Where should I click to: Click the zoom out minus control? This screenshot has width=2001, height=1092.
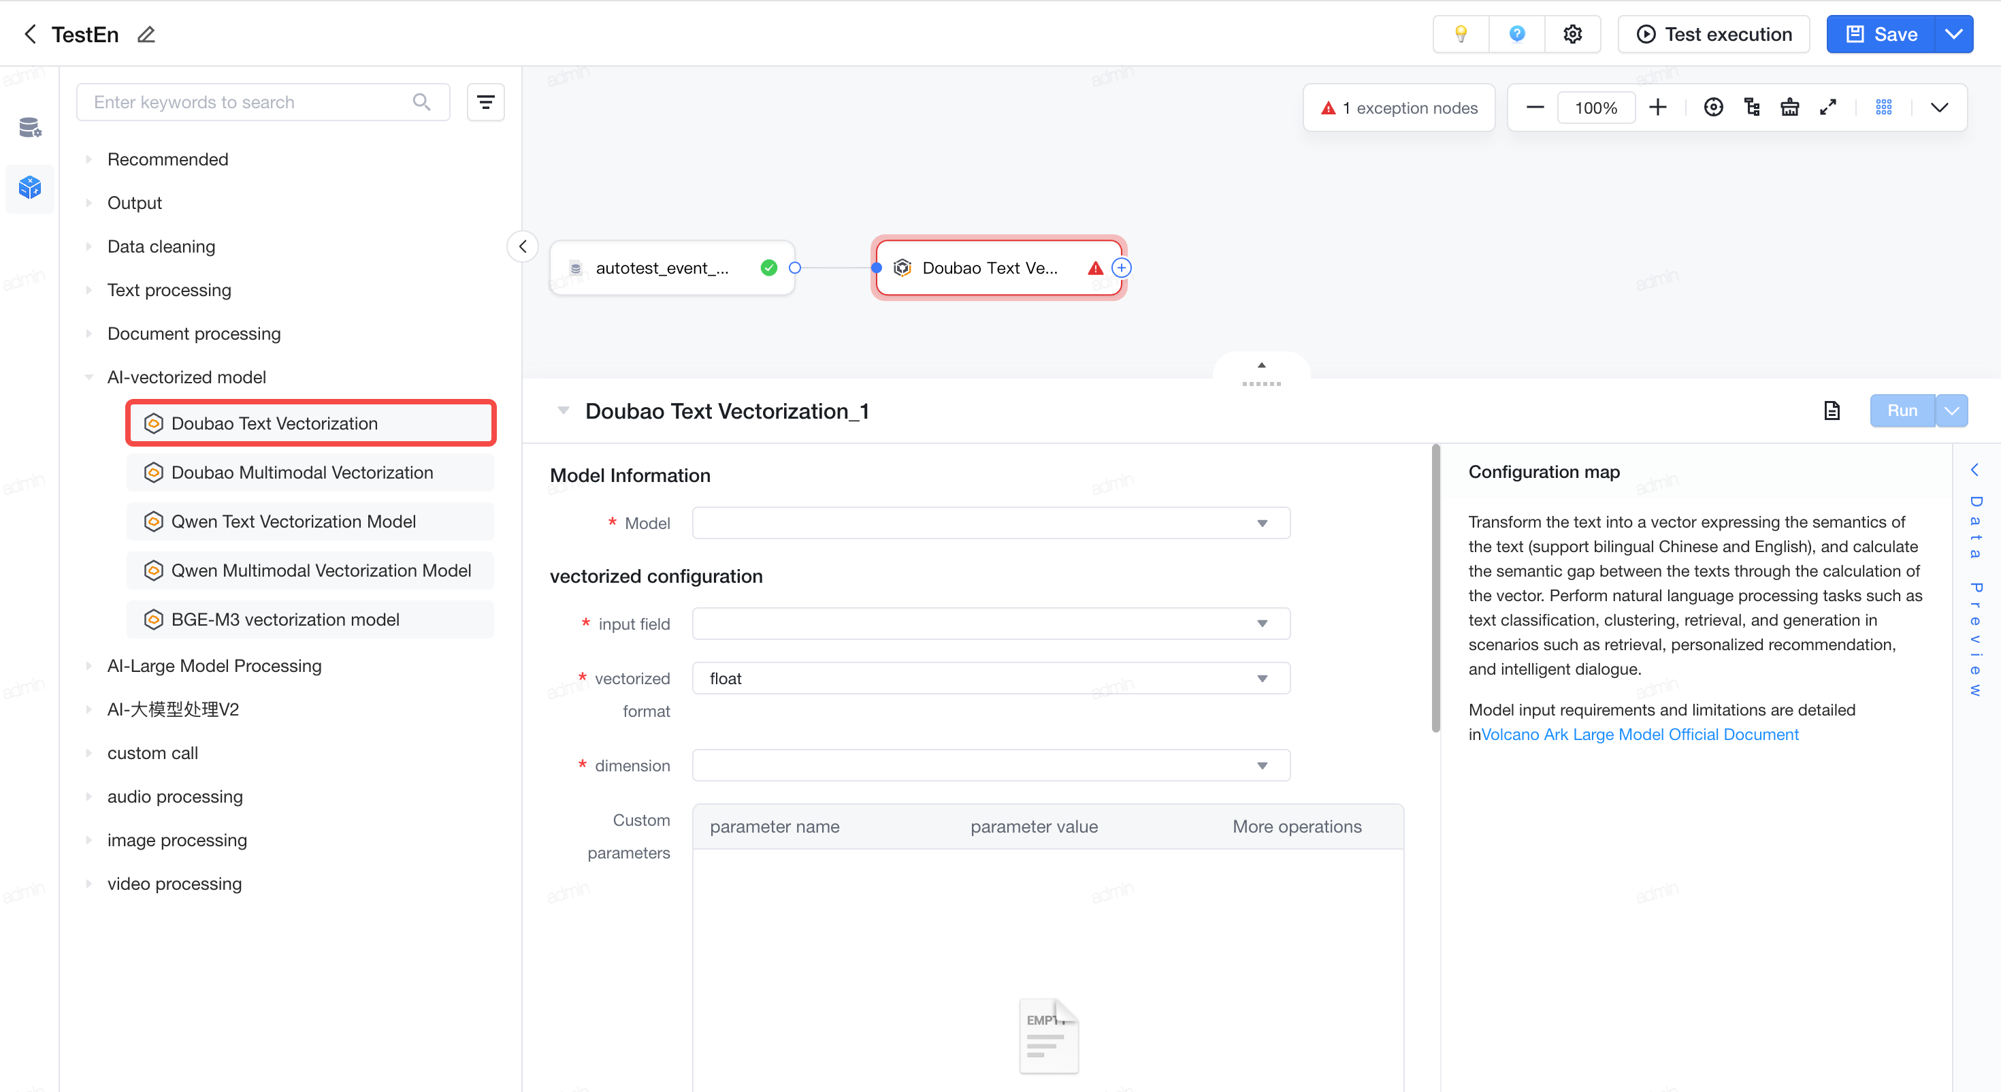click(1534, 108)
